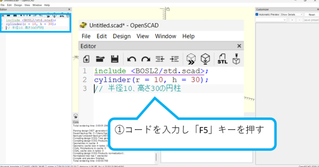Click console line 'Geometries in cache: 4'
The image size is (319, 167).
[85, 143]
